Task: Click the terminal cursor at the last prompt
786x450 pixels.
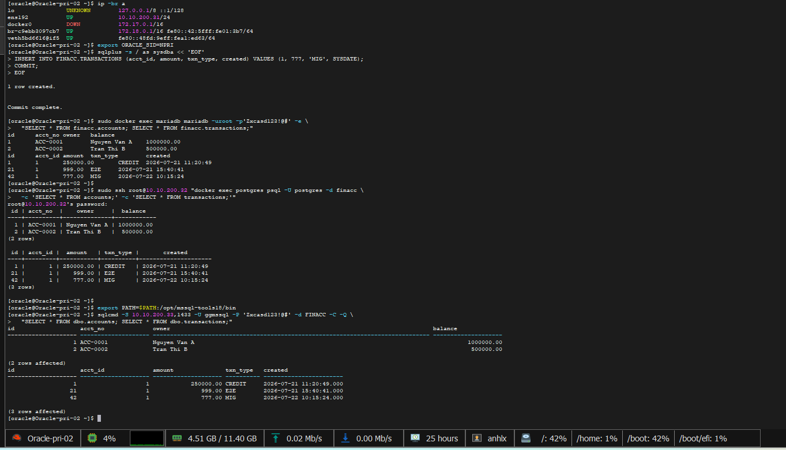Action: (99, 418)
